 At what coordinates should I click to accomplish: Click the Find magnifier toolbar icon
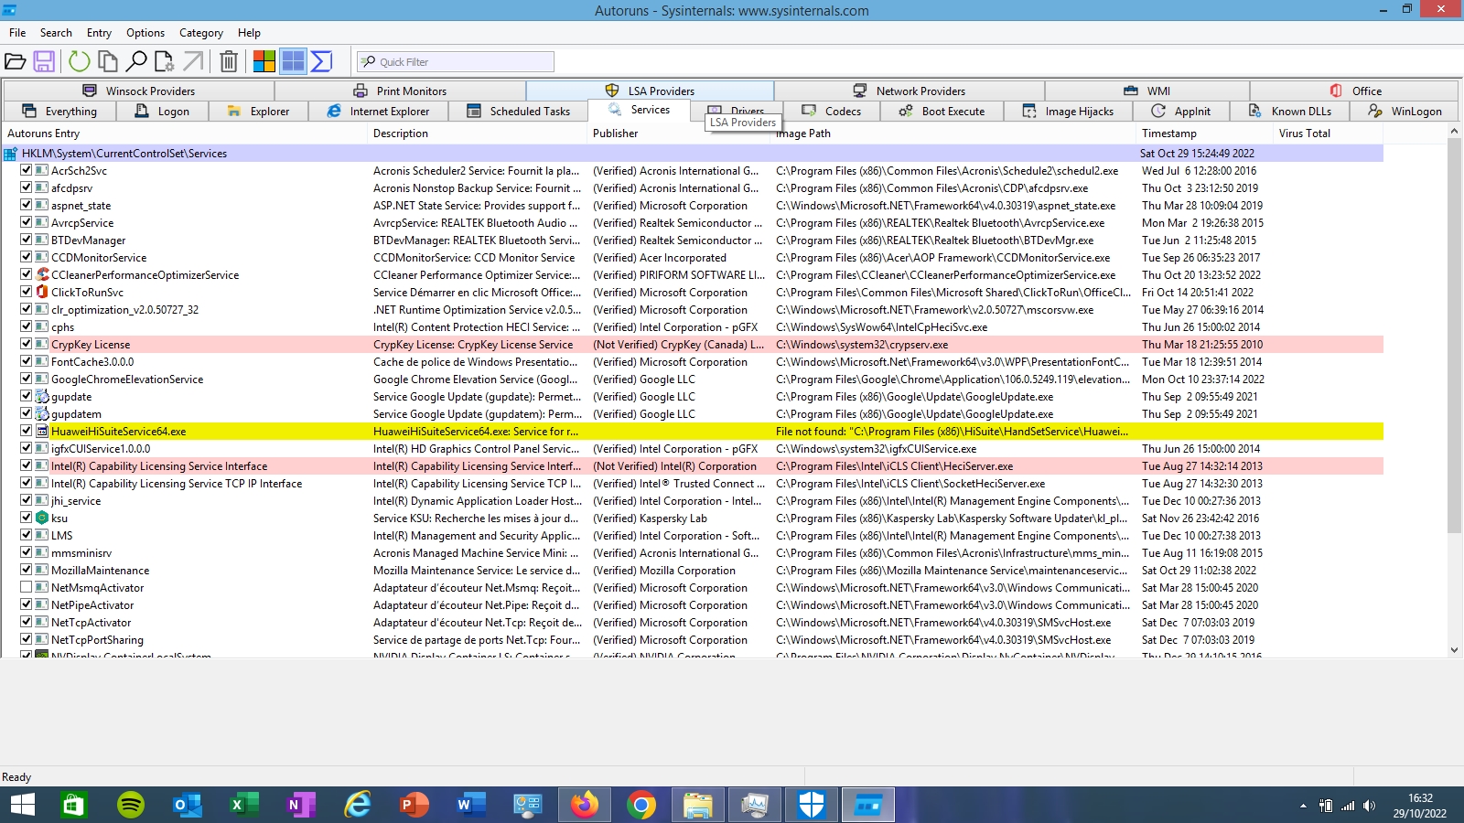pyautogui.click(x=136, y=61)
